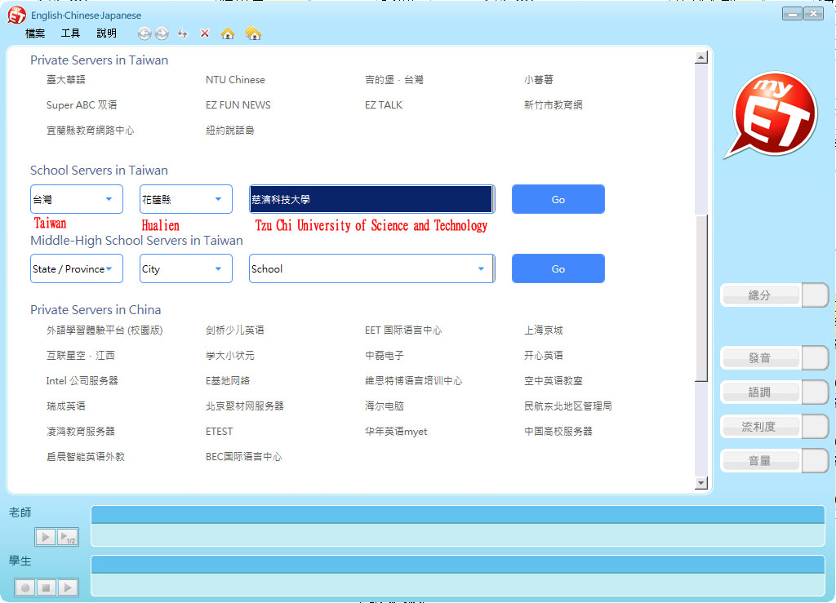
Task: Open the NTU Chinese server link
Action: [x=235, y=79]
